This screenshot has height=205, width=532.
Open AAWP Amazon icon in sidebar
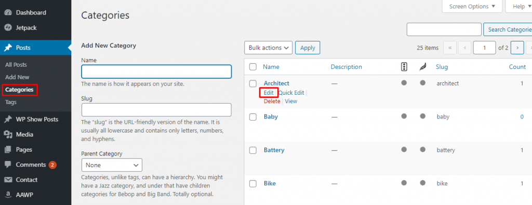click(8, 195)
